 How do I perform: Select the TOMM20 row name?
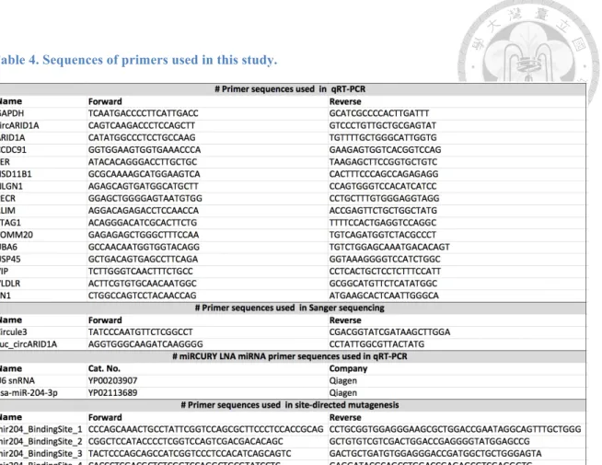(17, 235)
